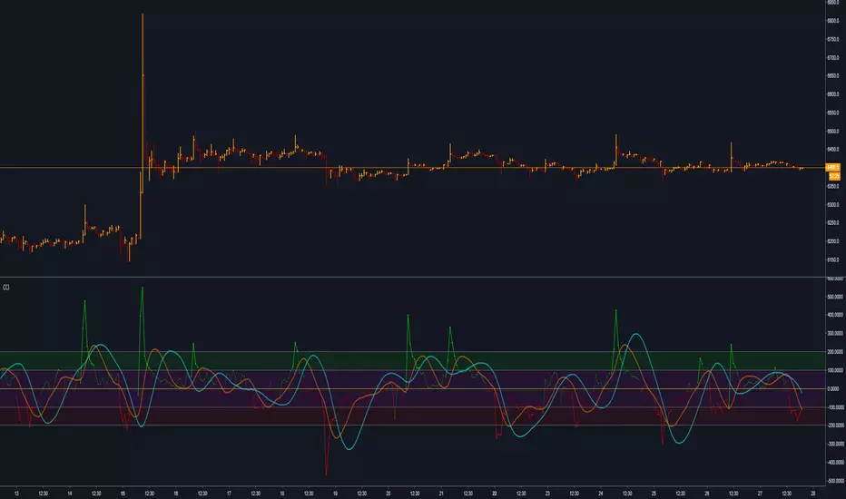Click the 6700.0 price axis label
This screenshot has width=846, height=499.
pos(833,58)
